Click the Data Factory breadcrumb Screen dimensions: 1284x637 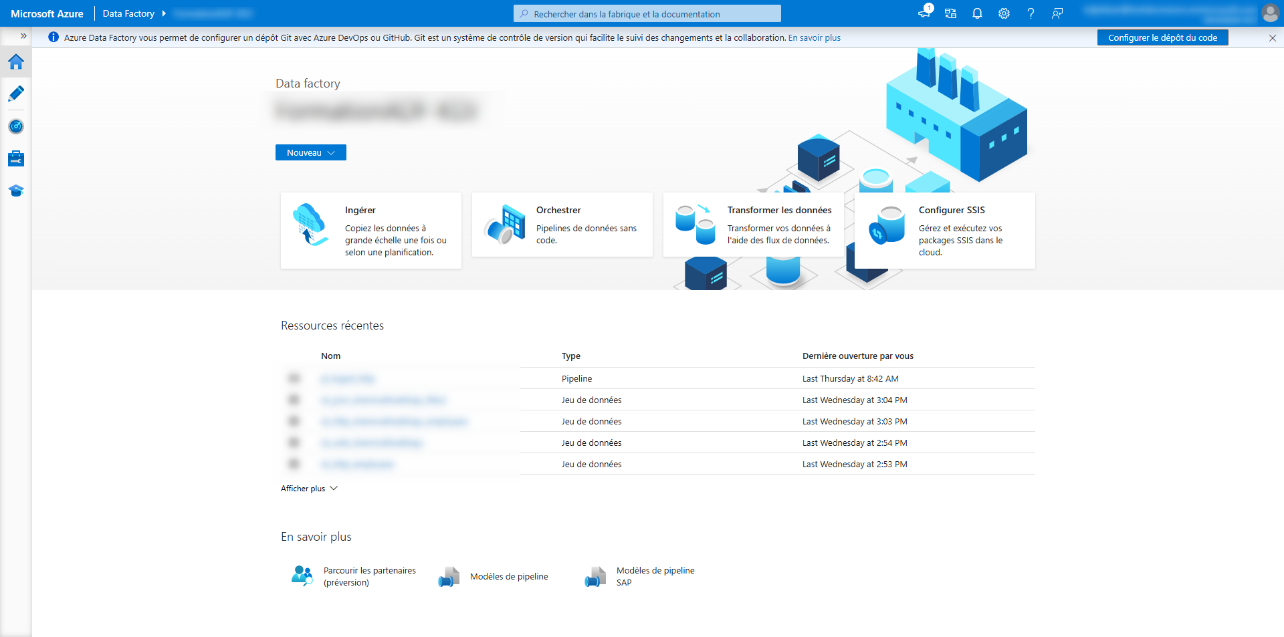(x=128, y=13)
